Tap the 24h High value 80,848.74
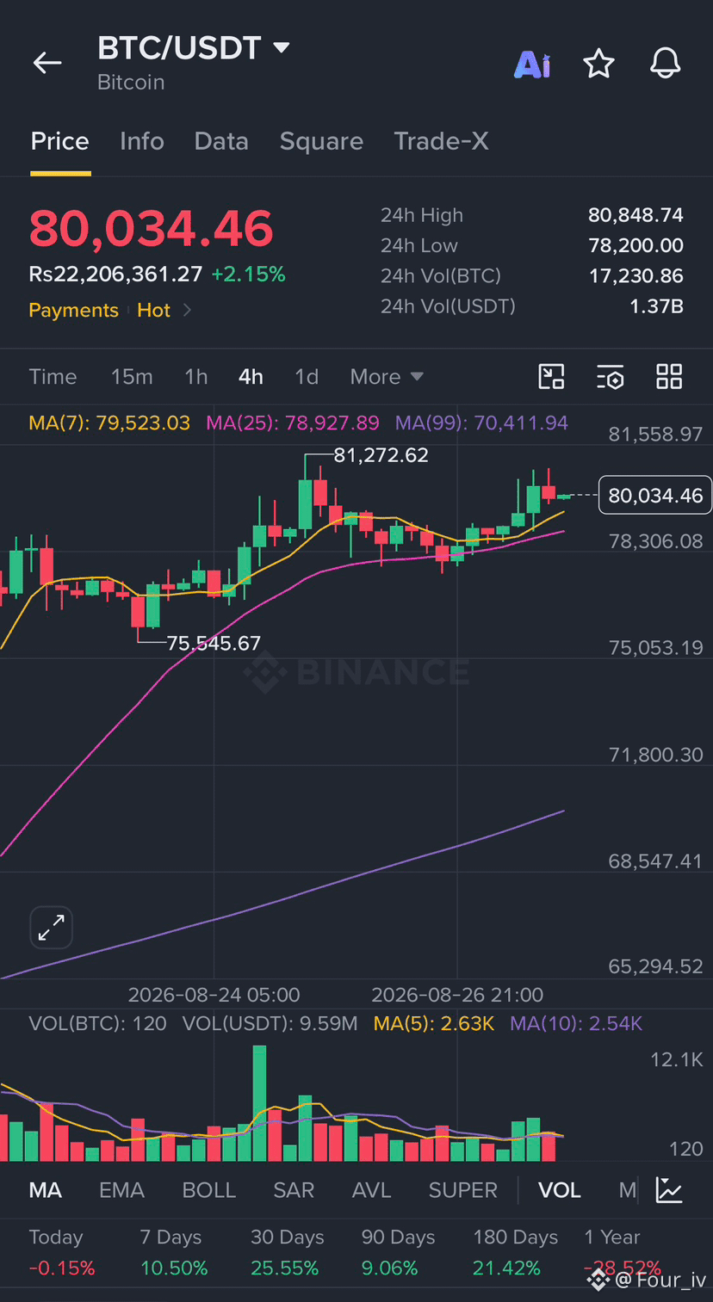713x1302 pixels. (x=635, y=215)
